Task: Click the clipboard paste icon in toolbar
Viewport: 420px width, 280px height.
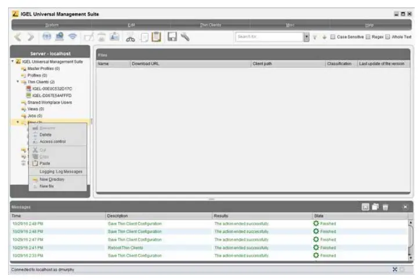Action: [157, 37]
